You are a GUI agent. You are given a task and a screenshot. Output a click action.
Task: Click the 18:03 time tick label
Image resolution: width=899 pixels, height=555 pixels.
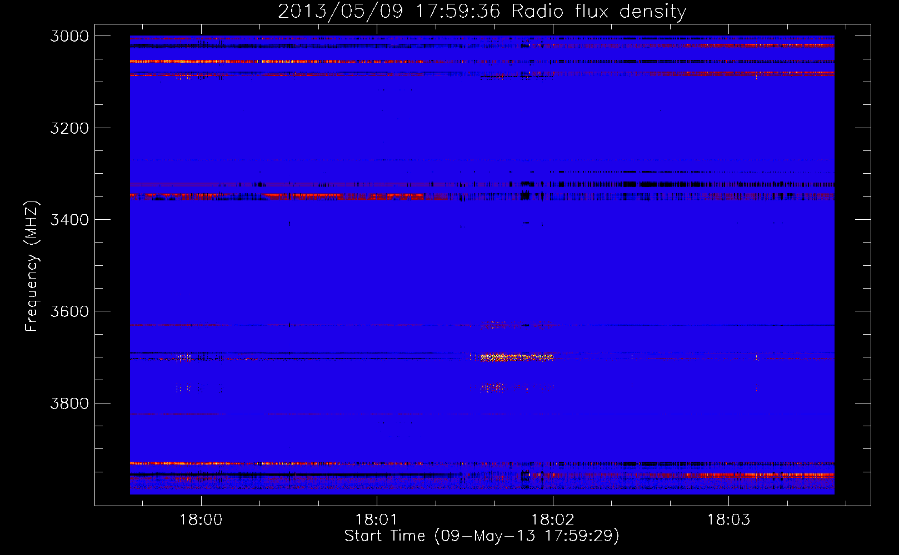click(728, 520)
